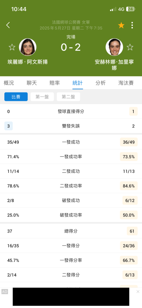The height and width of the screenshot is (308, 142).
Task: Toggle the orange favorite match star
Action: click(121, 25)
